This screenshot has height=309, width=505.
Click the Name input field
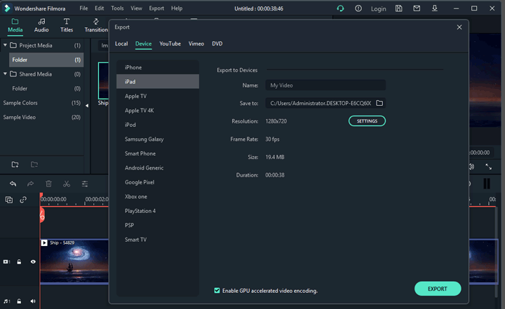pyautogui.click(x=325, y=85)
